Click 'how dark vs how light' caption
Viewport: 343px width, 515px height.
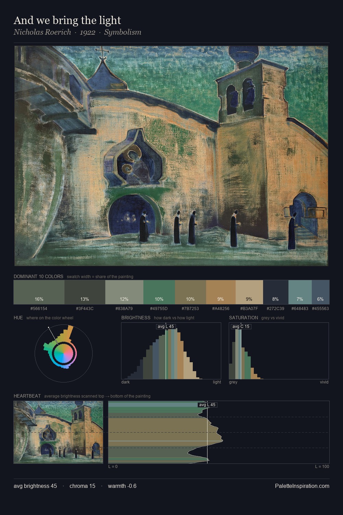tap(174, 318)
